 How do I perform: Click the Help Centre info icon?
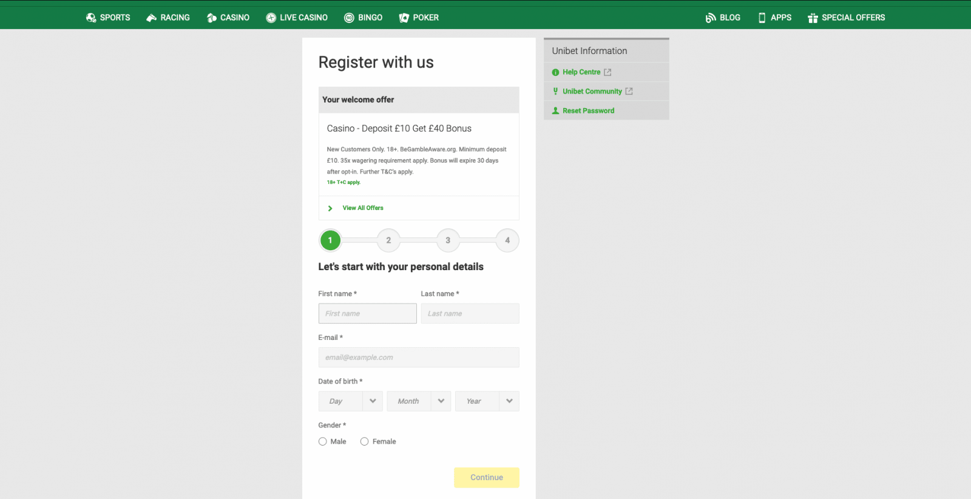555,72
